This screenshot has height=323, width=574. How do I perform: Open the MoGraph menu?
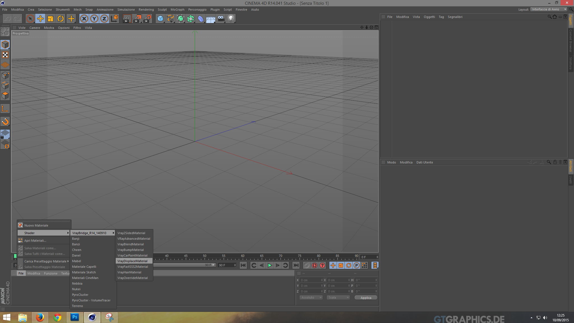tap(177, 10)
